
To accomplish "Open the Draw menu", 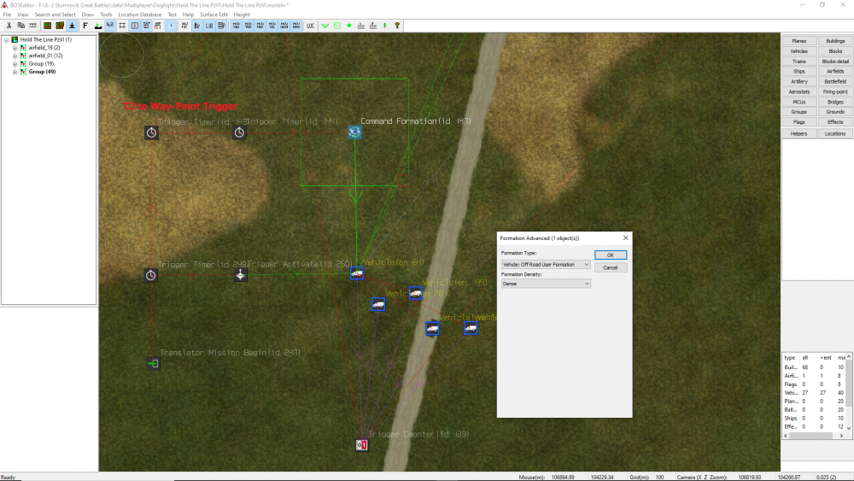I will click(x=88, y=15).
